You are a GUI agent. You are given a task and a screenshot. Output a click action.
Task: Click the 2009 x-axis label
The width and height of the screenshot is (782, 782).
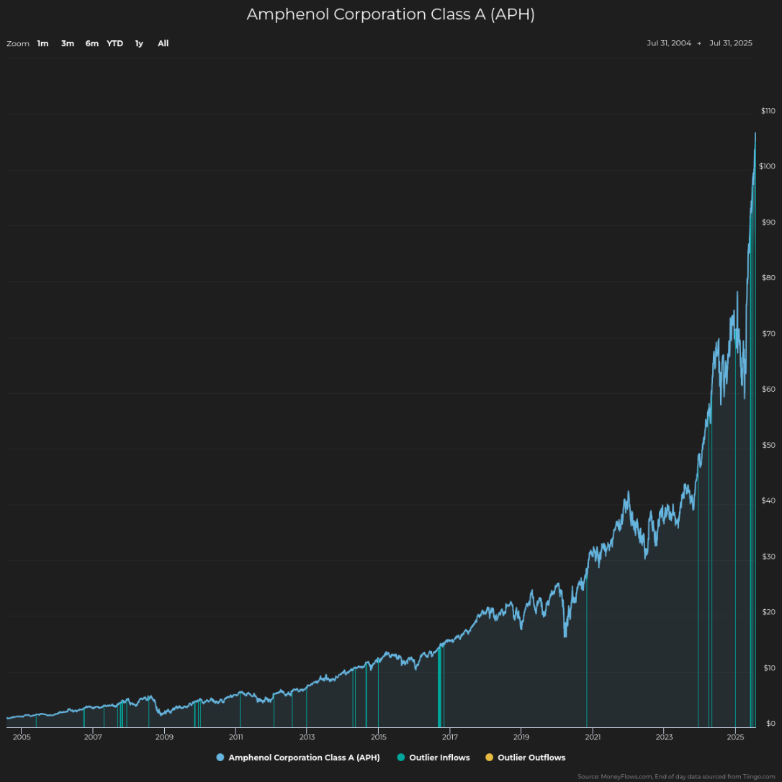[x=164, y=737]
